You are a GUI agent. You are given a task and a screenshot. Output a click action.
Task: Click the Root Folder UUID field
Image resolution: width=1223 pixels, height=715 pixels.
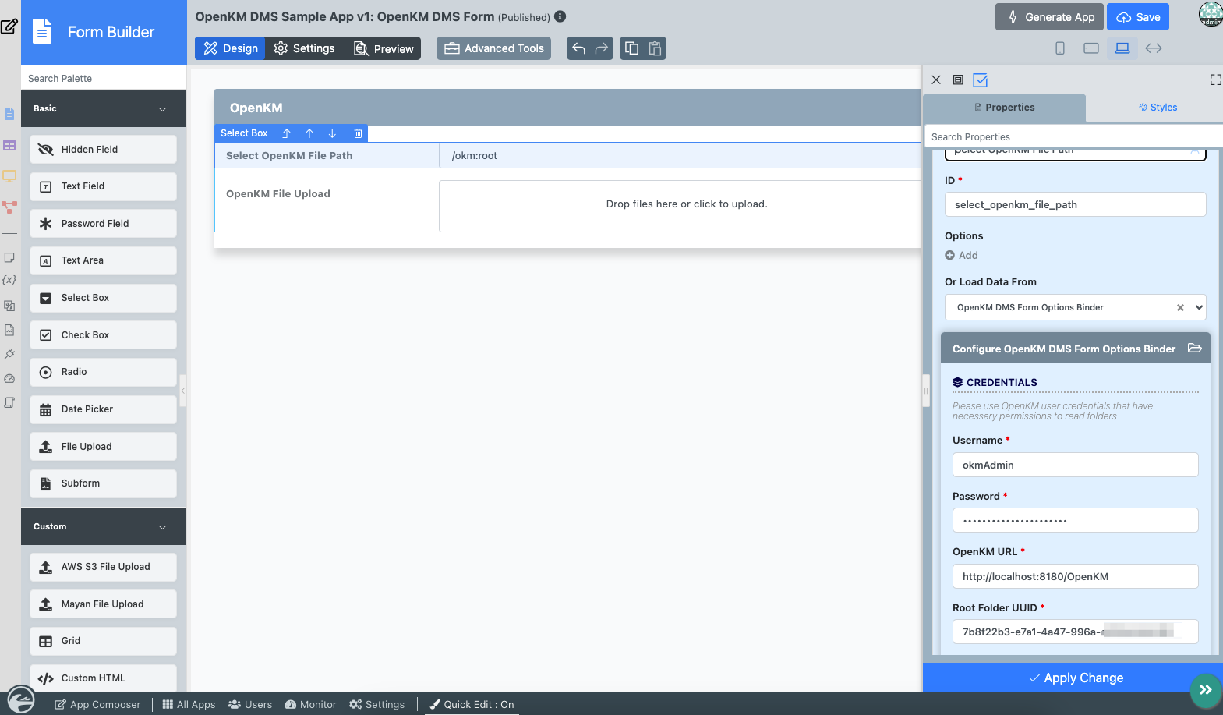tap(1076, 632)
